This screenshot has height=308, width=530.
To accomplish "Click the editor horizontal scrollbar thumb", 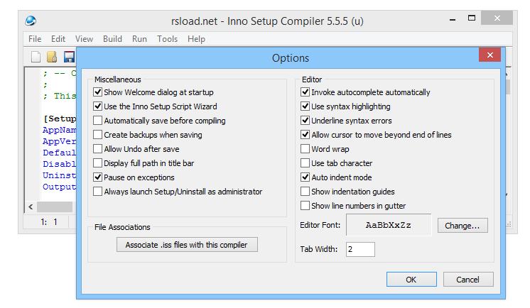I will [55, 207].
